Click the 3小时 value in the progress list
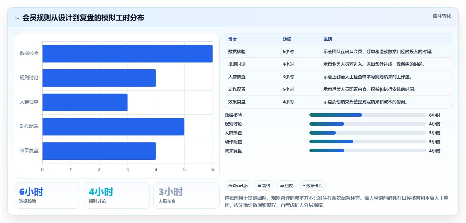The width and height of the screenshot is (466, 223). [434, 133]
